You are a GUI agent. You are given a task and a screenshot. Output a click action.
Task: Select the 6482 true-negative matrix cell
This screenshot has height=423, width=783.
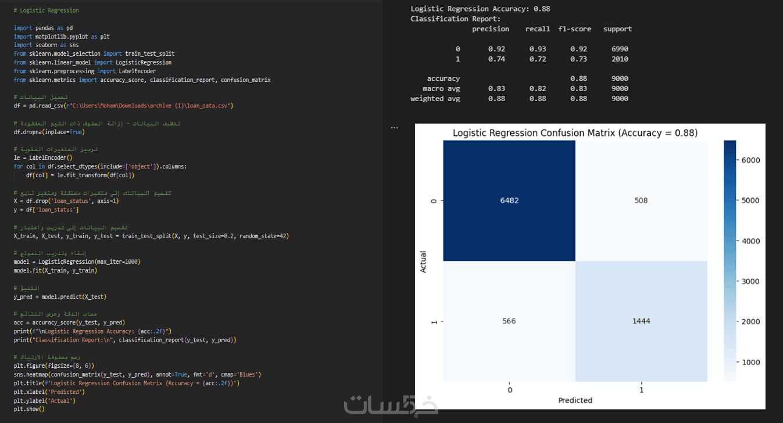click(x=510, y=200)
